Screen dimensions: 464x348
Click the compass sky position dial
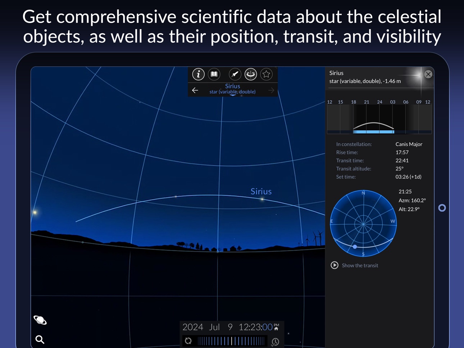point(363,223)
